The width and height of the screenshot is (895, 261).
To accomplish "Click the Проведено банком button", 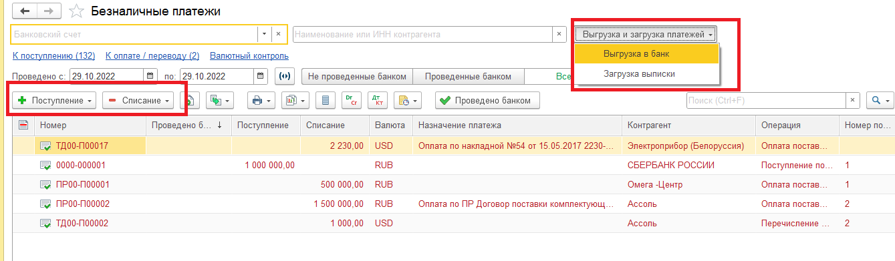I will coord(487,100).
